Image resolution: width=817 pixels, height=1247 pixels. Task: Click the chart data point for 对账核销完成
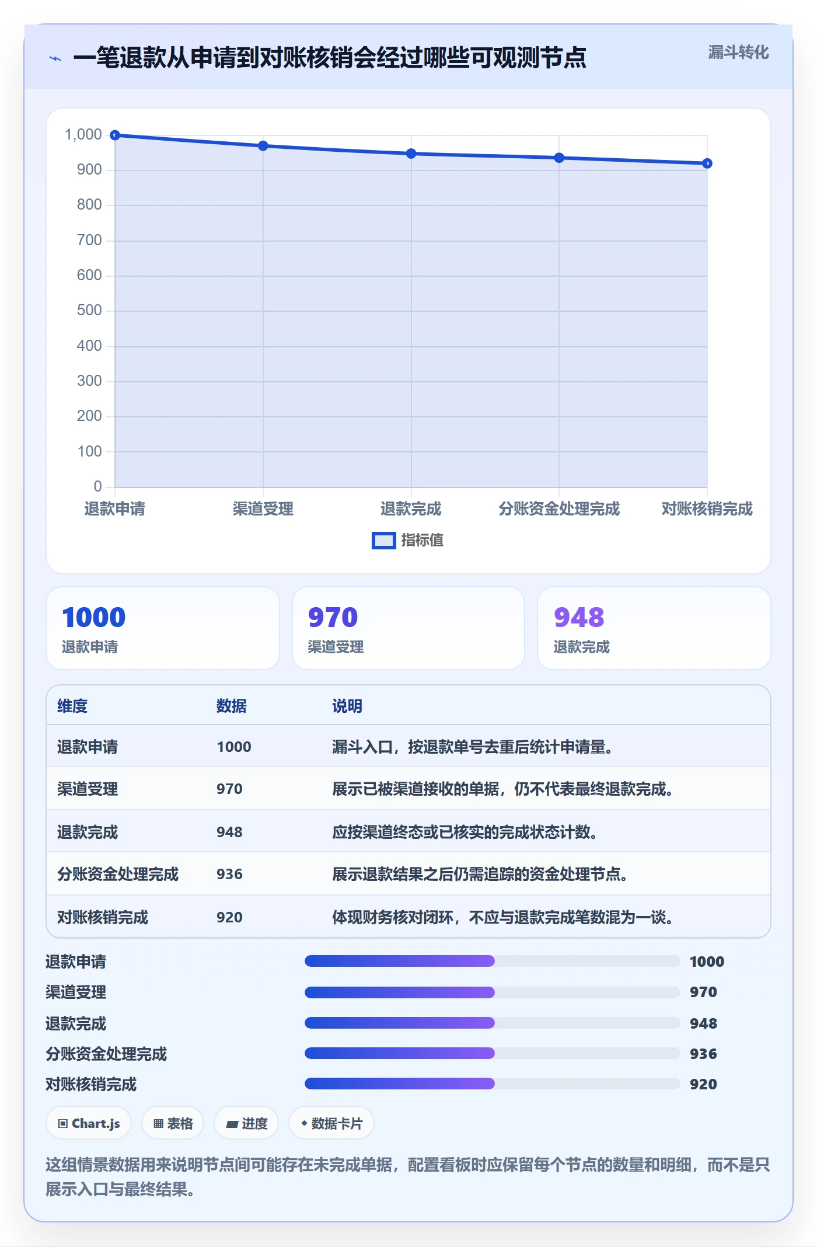tap(707, 163)
